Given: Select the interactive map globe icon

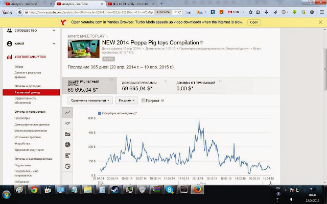Looking at the screenshot, I should (x=67, y=166).
